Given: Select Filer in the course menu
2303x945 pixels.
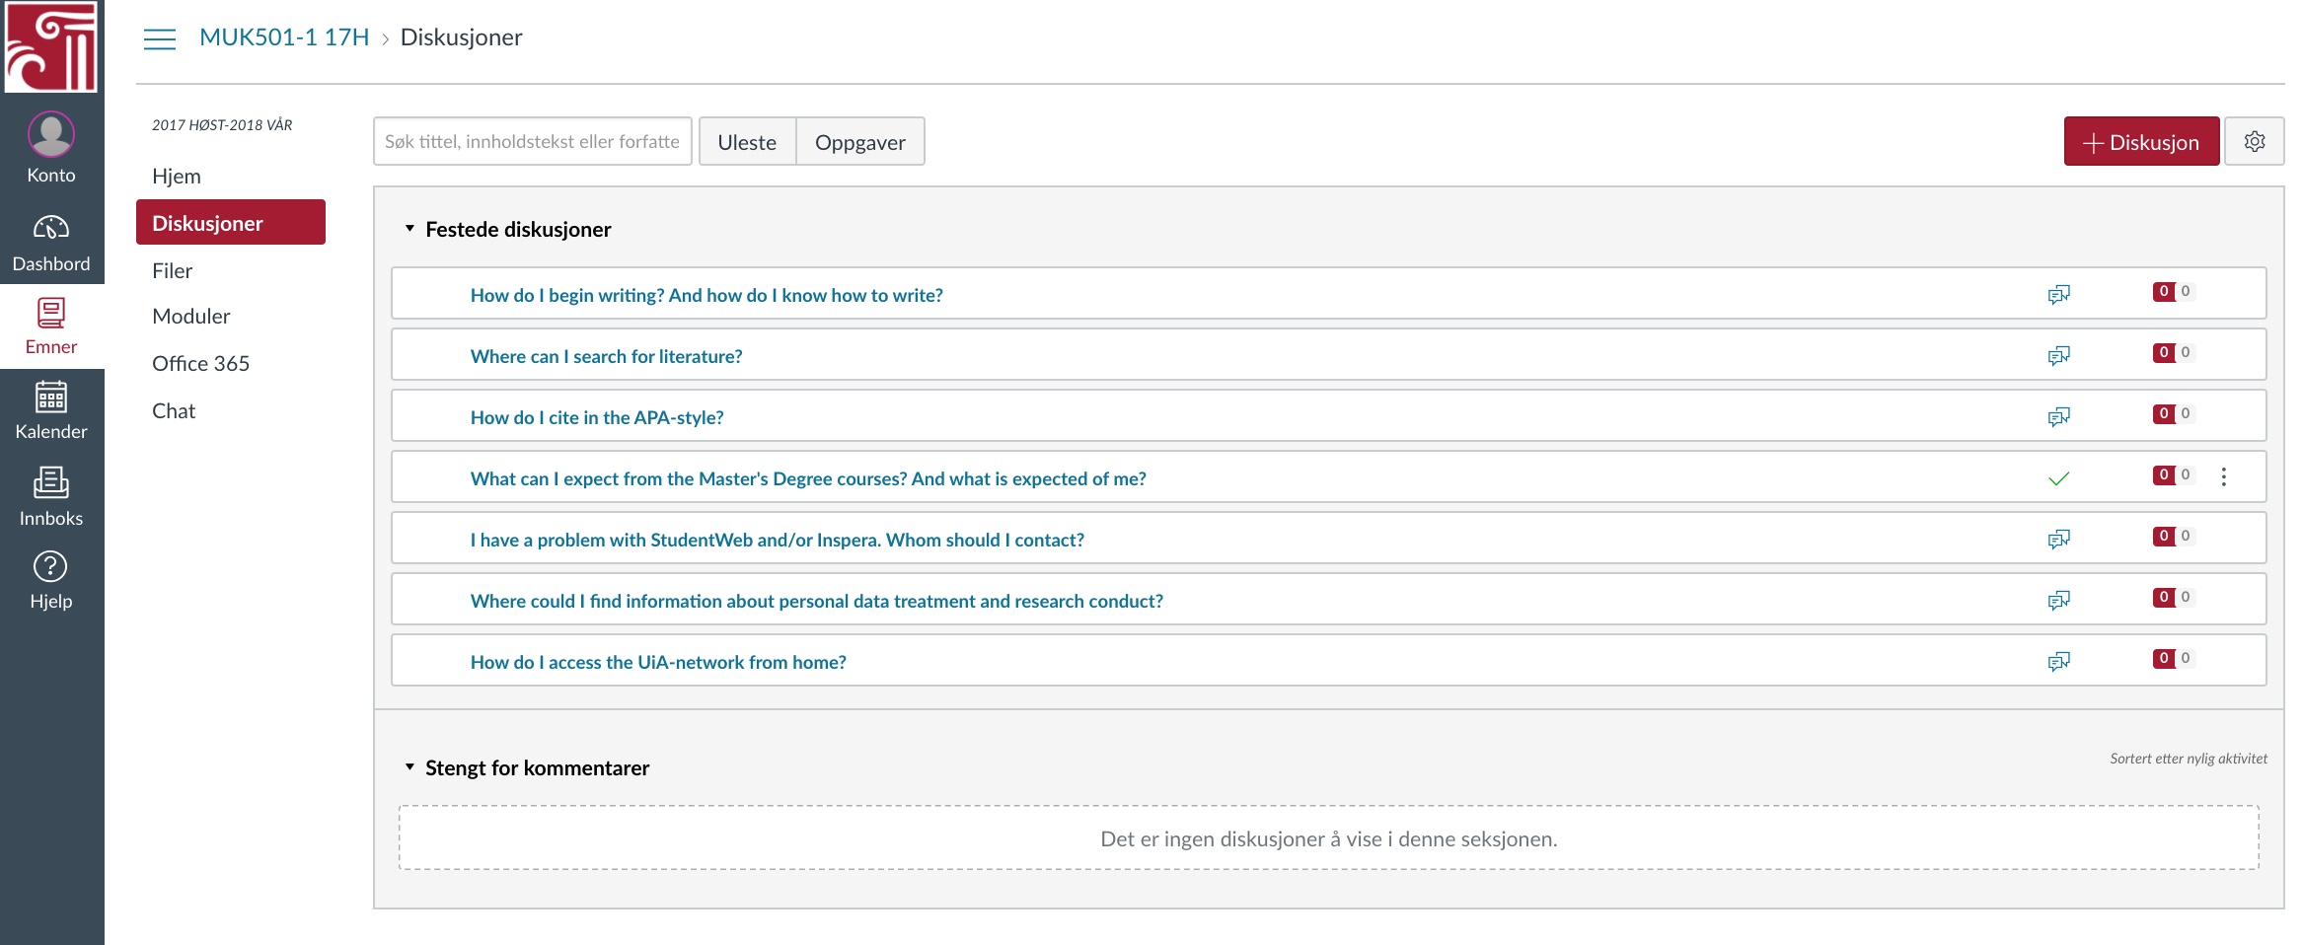Looking at the screenshot, I should (173, 270).
